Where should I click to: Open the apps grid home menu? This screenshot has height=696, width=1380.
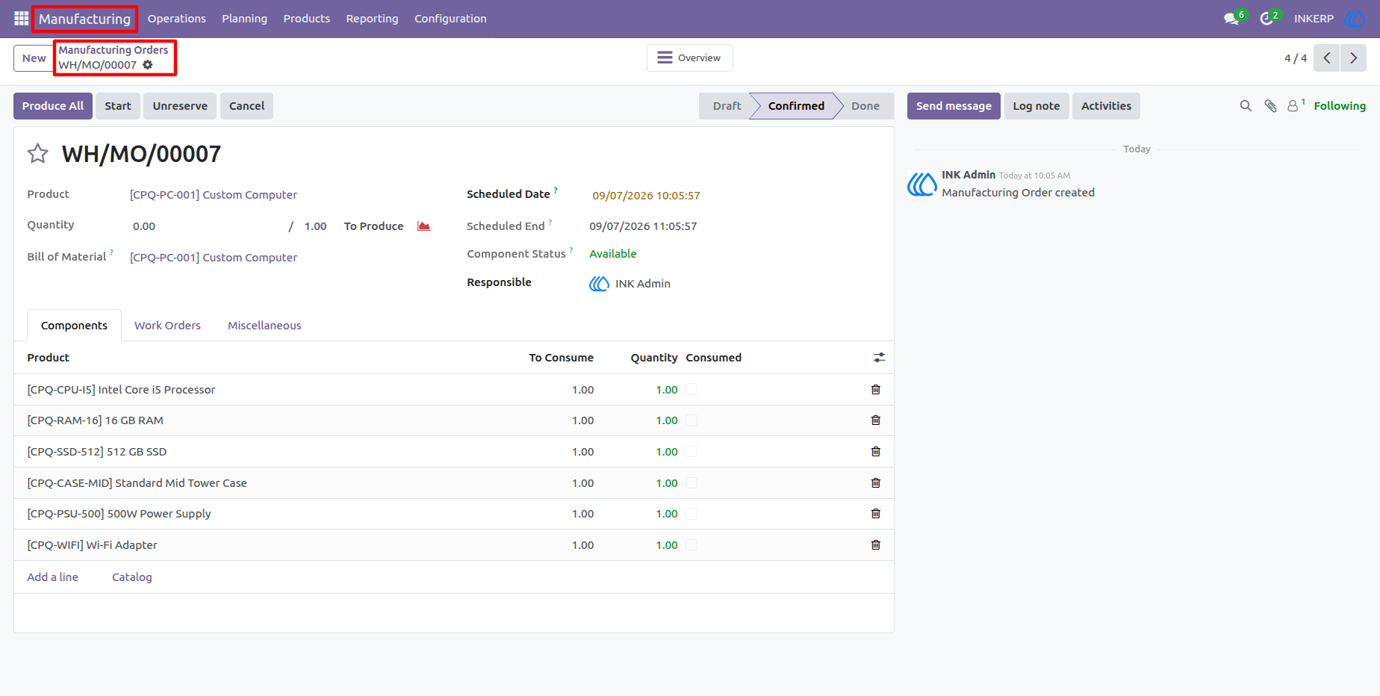(21, 18)
